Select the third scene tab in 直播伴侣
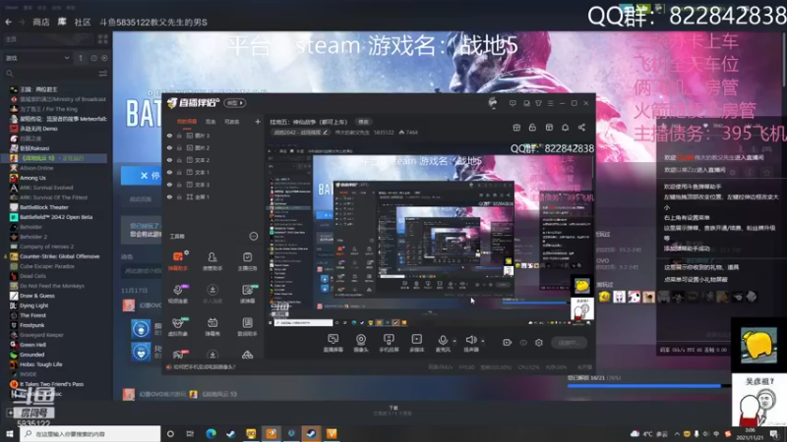 tap(231, 122)
